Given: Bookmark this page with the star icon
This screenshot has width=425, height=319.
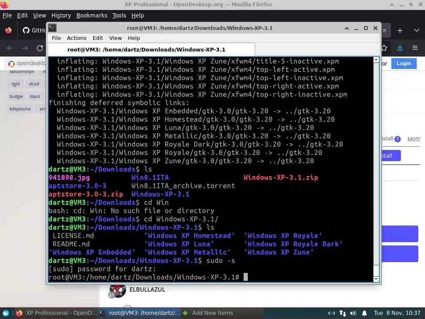Looking at the screenshot, I should [x=384, y=48].
